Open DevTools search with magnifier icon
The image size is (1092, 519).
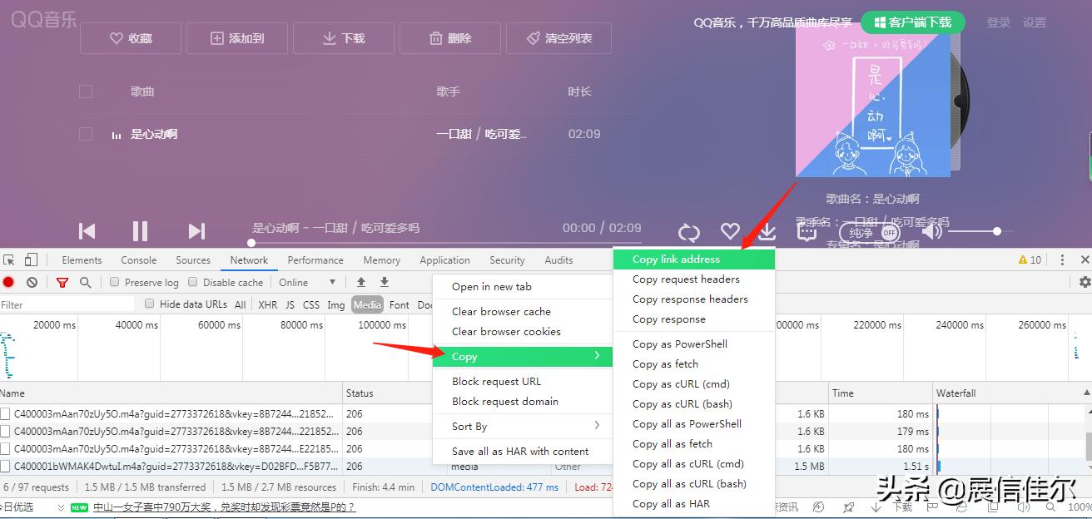point(84,282)
